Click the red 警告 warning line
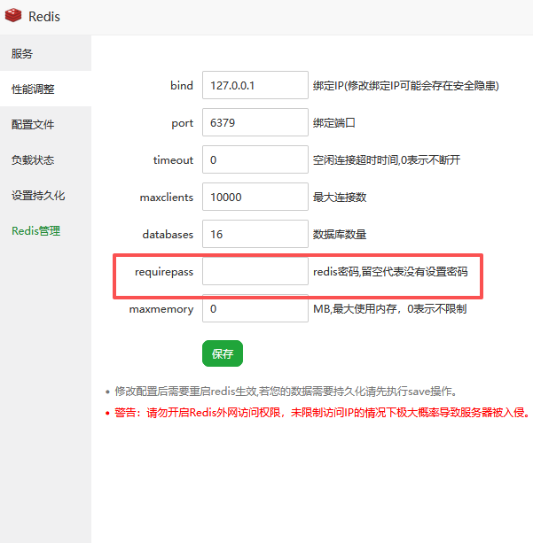This screenshot has height=543, width=533. click(x=322, y=413)
